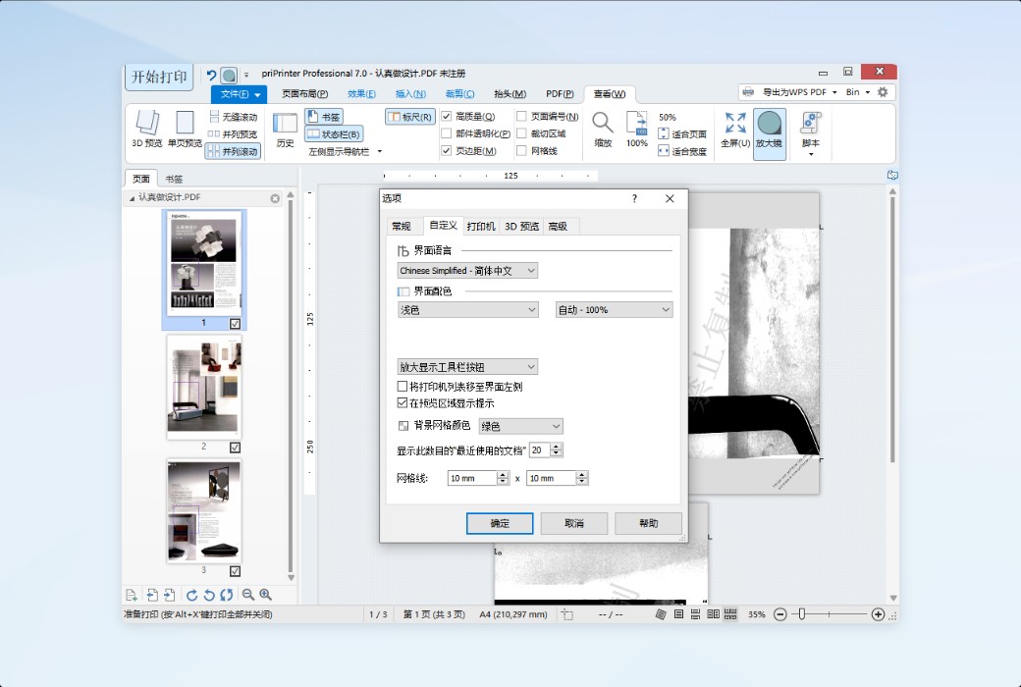Click the 帮助 help button
Screen dimensions: 1021x687
[649, 523]
